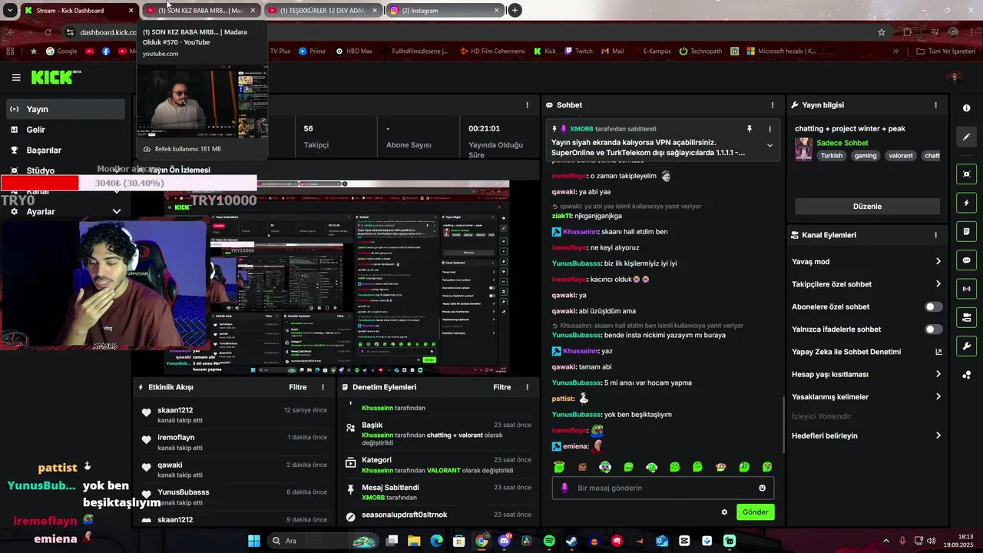Click the wrench icon in right sidebar
This screenshot has width=983, height=553.
point(966,346)
